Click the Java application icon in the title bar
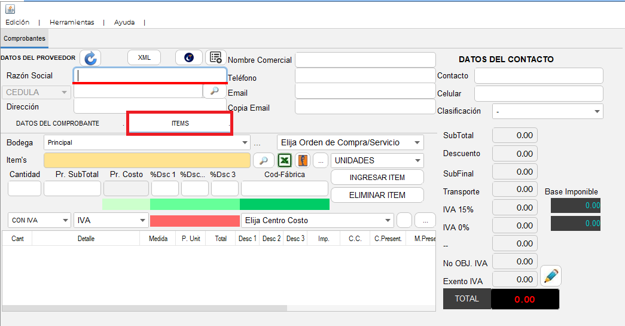This screenshot has width=625, height=326. (10, 9)
